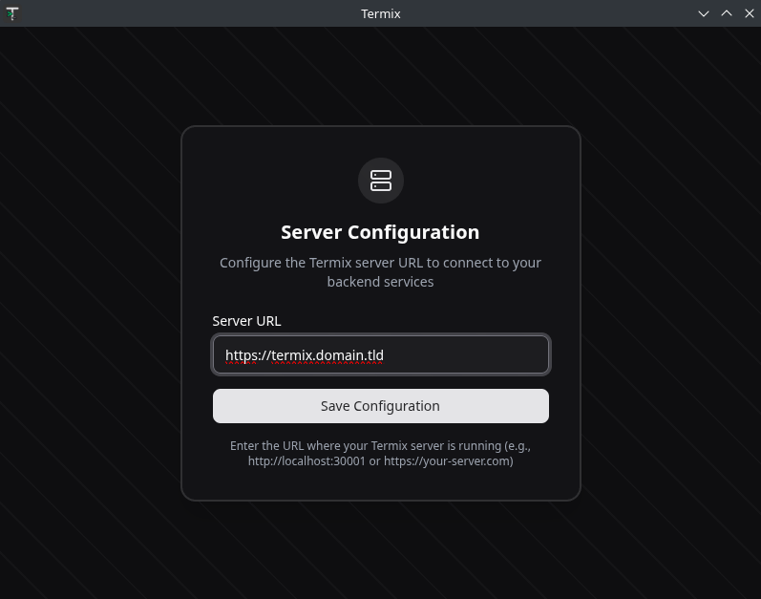Screen dimensions: 761x599
Task: Minimize the Termix window
Action: coord(704,13)
